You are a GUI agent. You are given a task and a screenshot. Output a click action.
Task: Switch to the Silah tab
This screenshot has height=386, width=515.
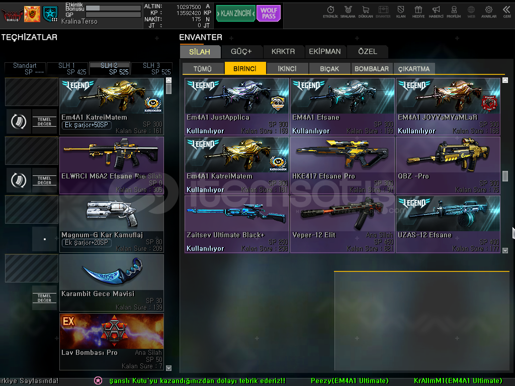click(200, 52)
